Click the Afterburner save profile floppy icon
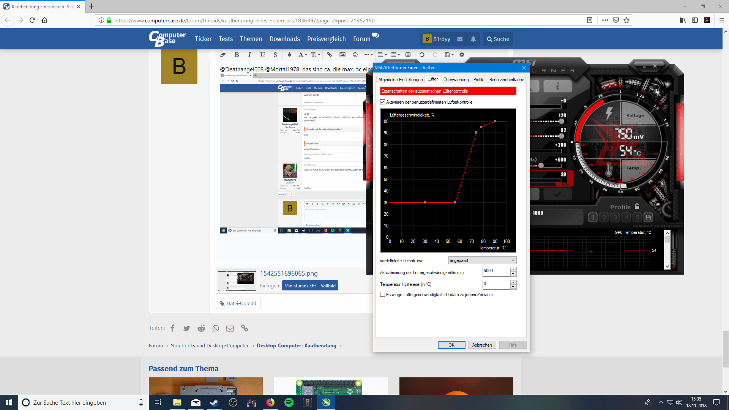The image size is (729, 410). tap(649, 218)
